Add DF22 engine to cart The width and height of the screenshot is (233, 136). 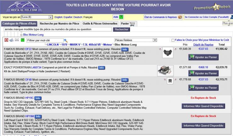point(203,57)
